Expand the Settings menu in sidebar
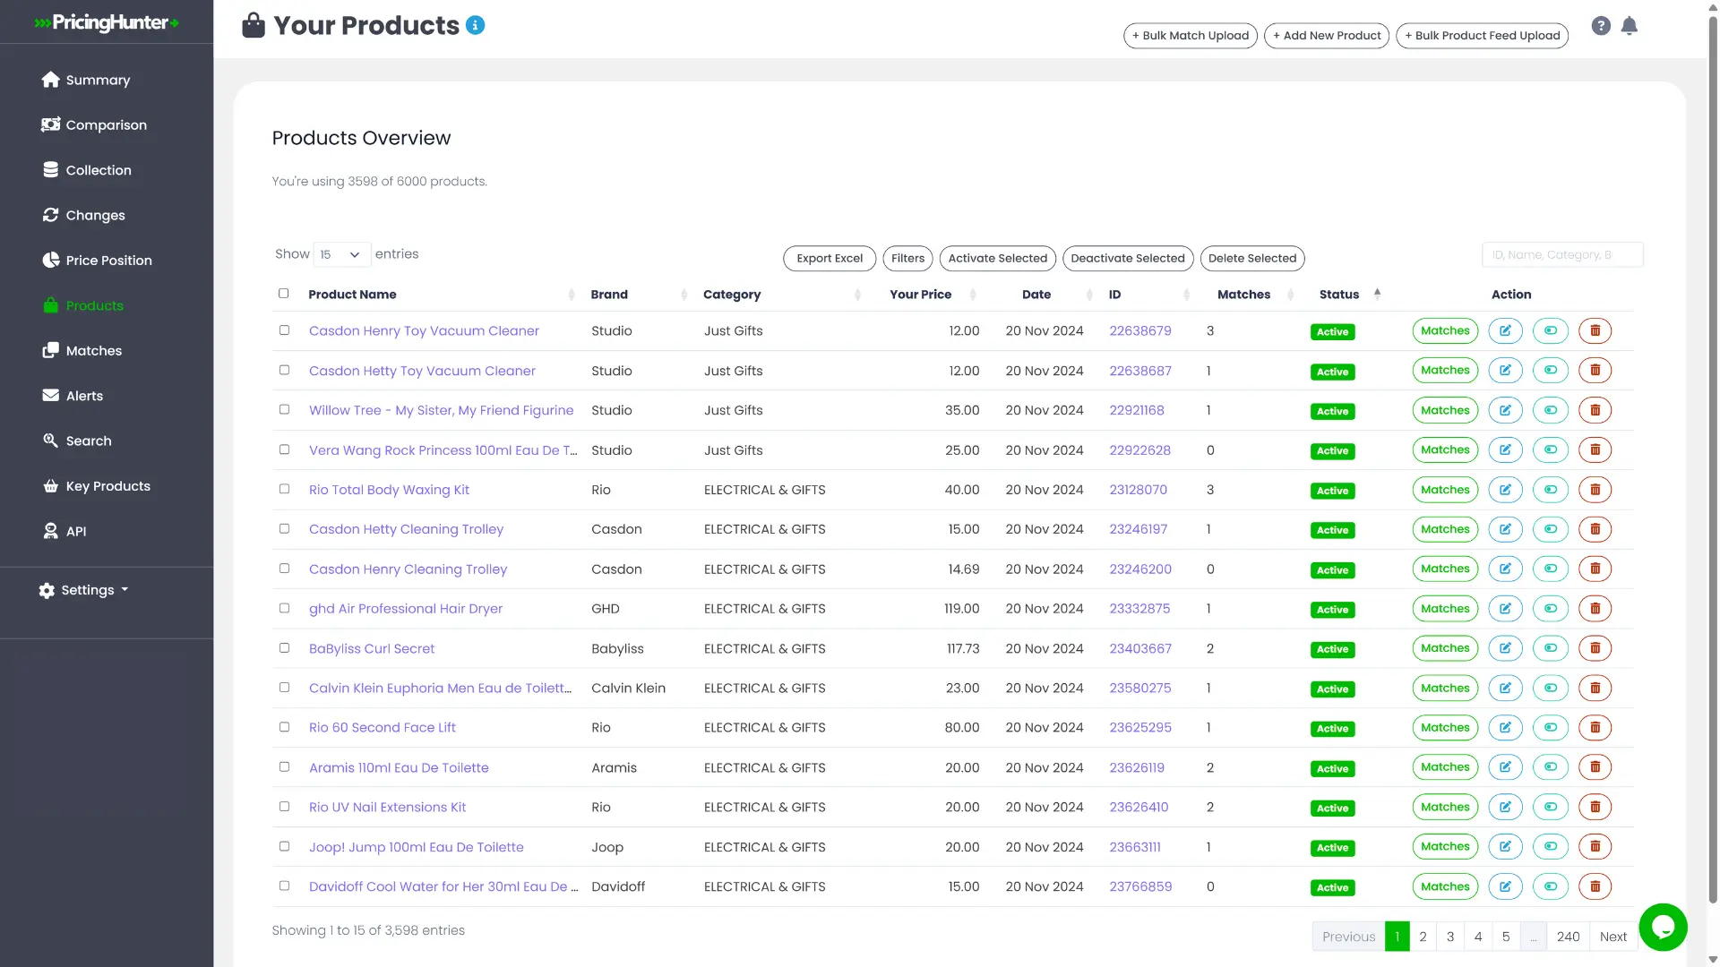Viewport: 1720px width, 967px height. [x=85, y=590]
